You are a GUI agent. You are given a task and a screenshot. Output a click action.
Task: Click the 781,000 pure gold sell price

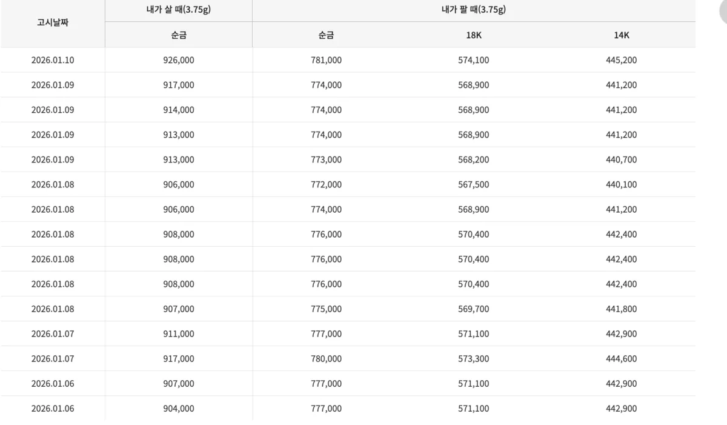click(326, 60)
